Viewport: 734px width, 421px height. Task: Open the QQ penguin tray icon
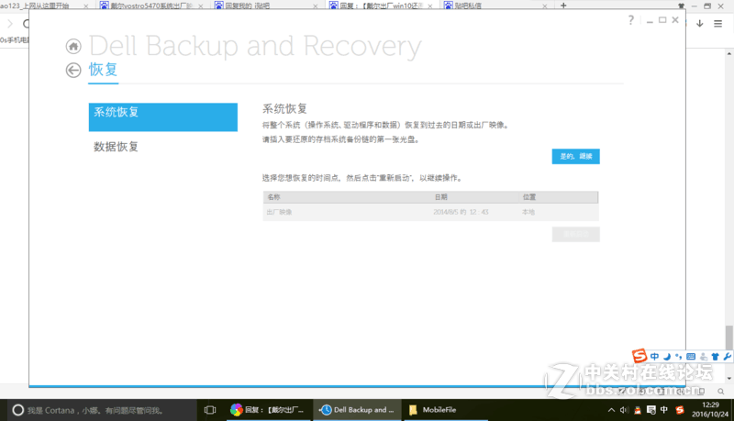[x=637, y=410]
